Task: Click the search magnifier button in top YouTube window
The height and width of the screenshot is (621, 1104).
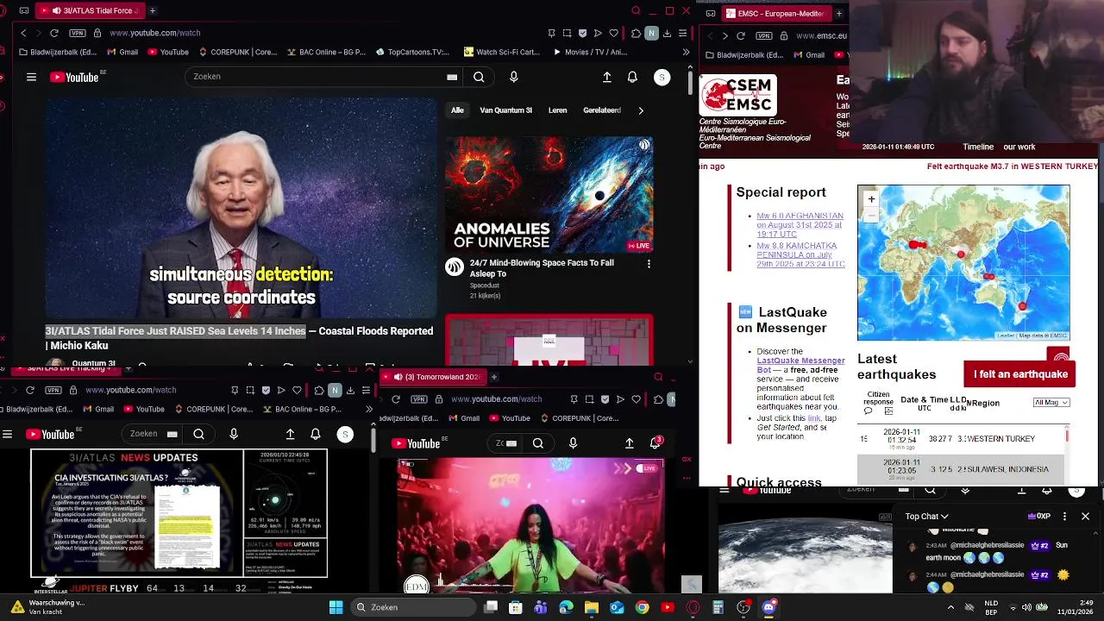Action: pos(479,77)
